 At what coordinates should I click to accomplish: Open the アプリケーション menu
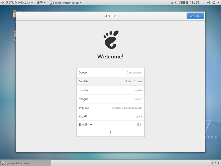17,3
